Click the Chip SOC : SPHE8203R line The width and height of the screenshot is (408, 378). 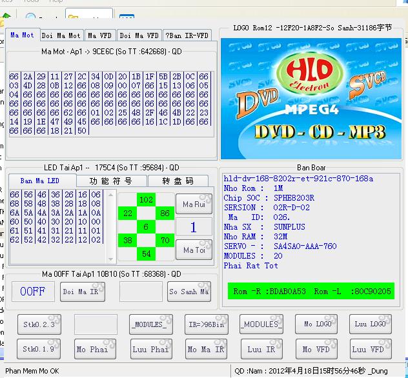click(x=269, y=198)
